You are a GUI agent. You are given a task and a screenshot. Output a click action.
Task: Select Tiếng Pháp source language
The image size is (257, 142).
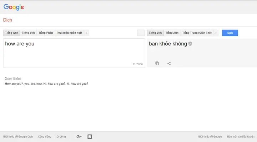click(x=46, y=33)
